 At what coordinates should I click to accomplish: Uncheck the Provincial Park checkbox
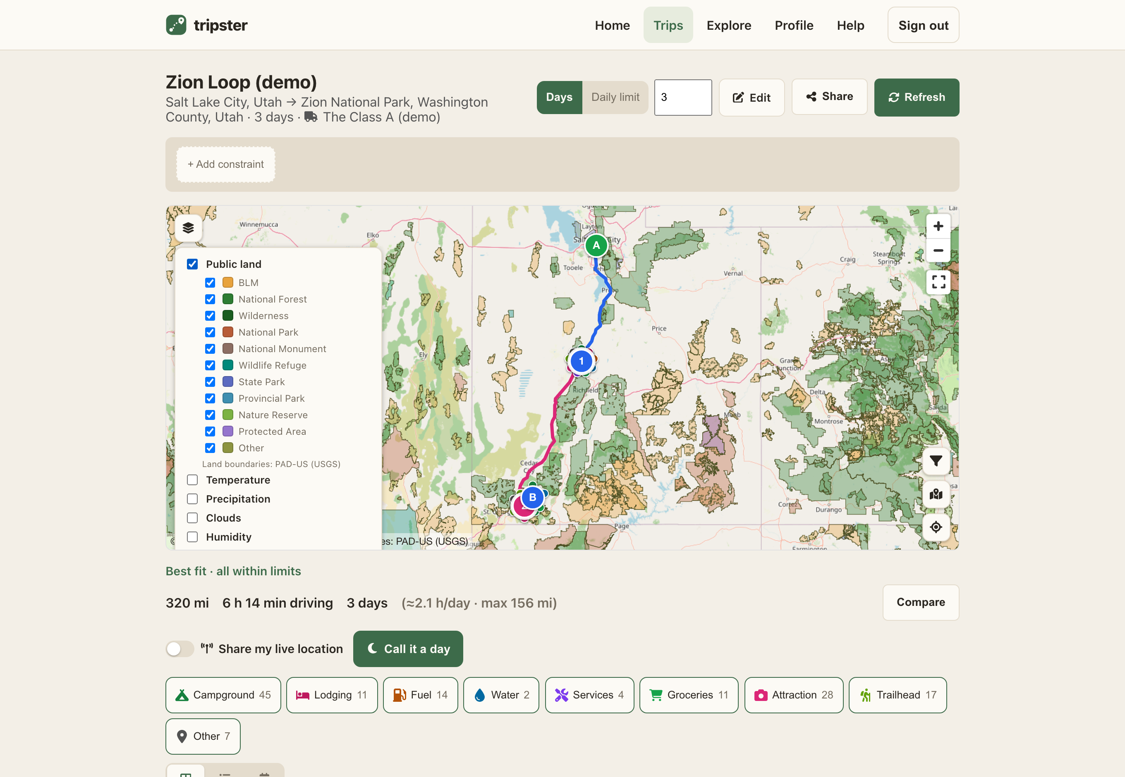pyautogui.click(x=210, y=398)
